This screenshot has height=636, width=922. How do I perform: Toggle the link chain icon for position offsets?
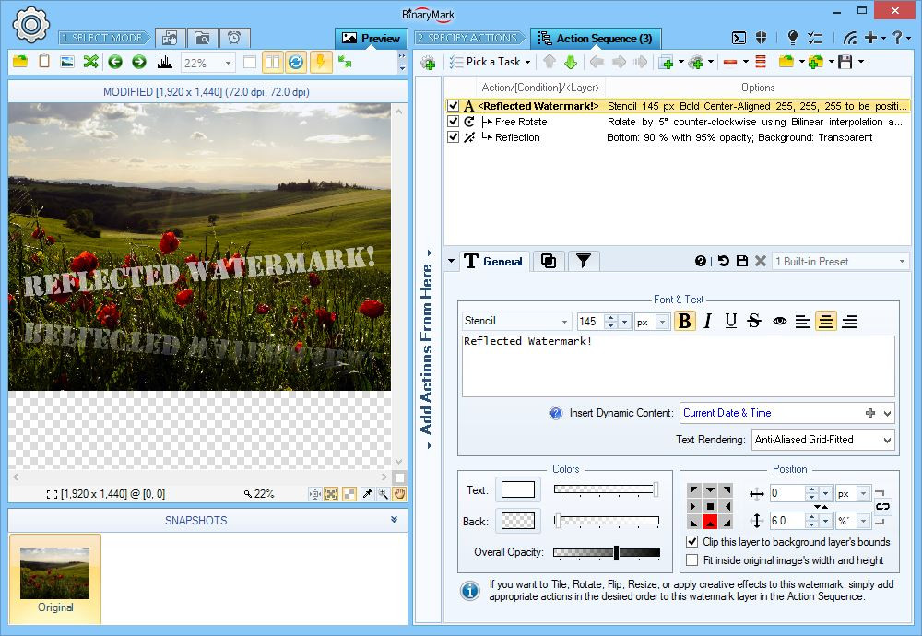(x=882, y=507)
